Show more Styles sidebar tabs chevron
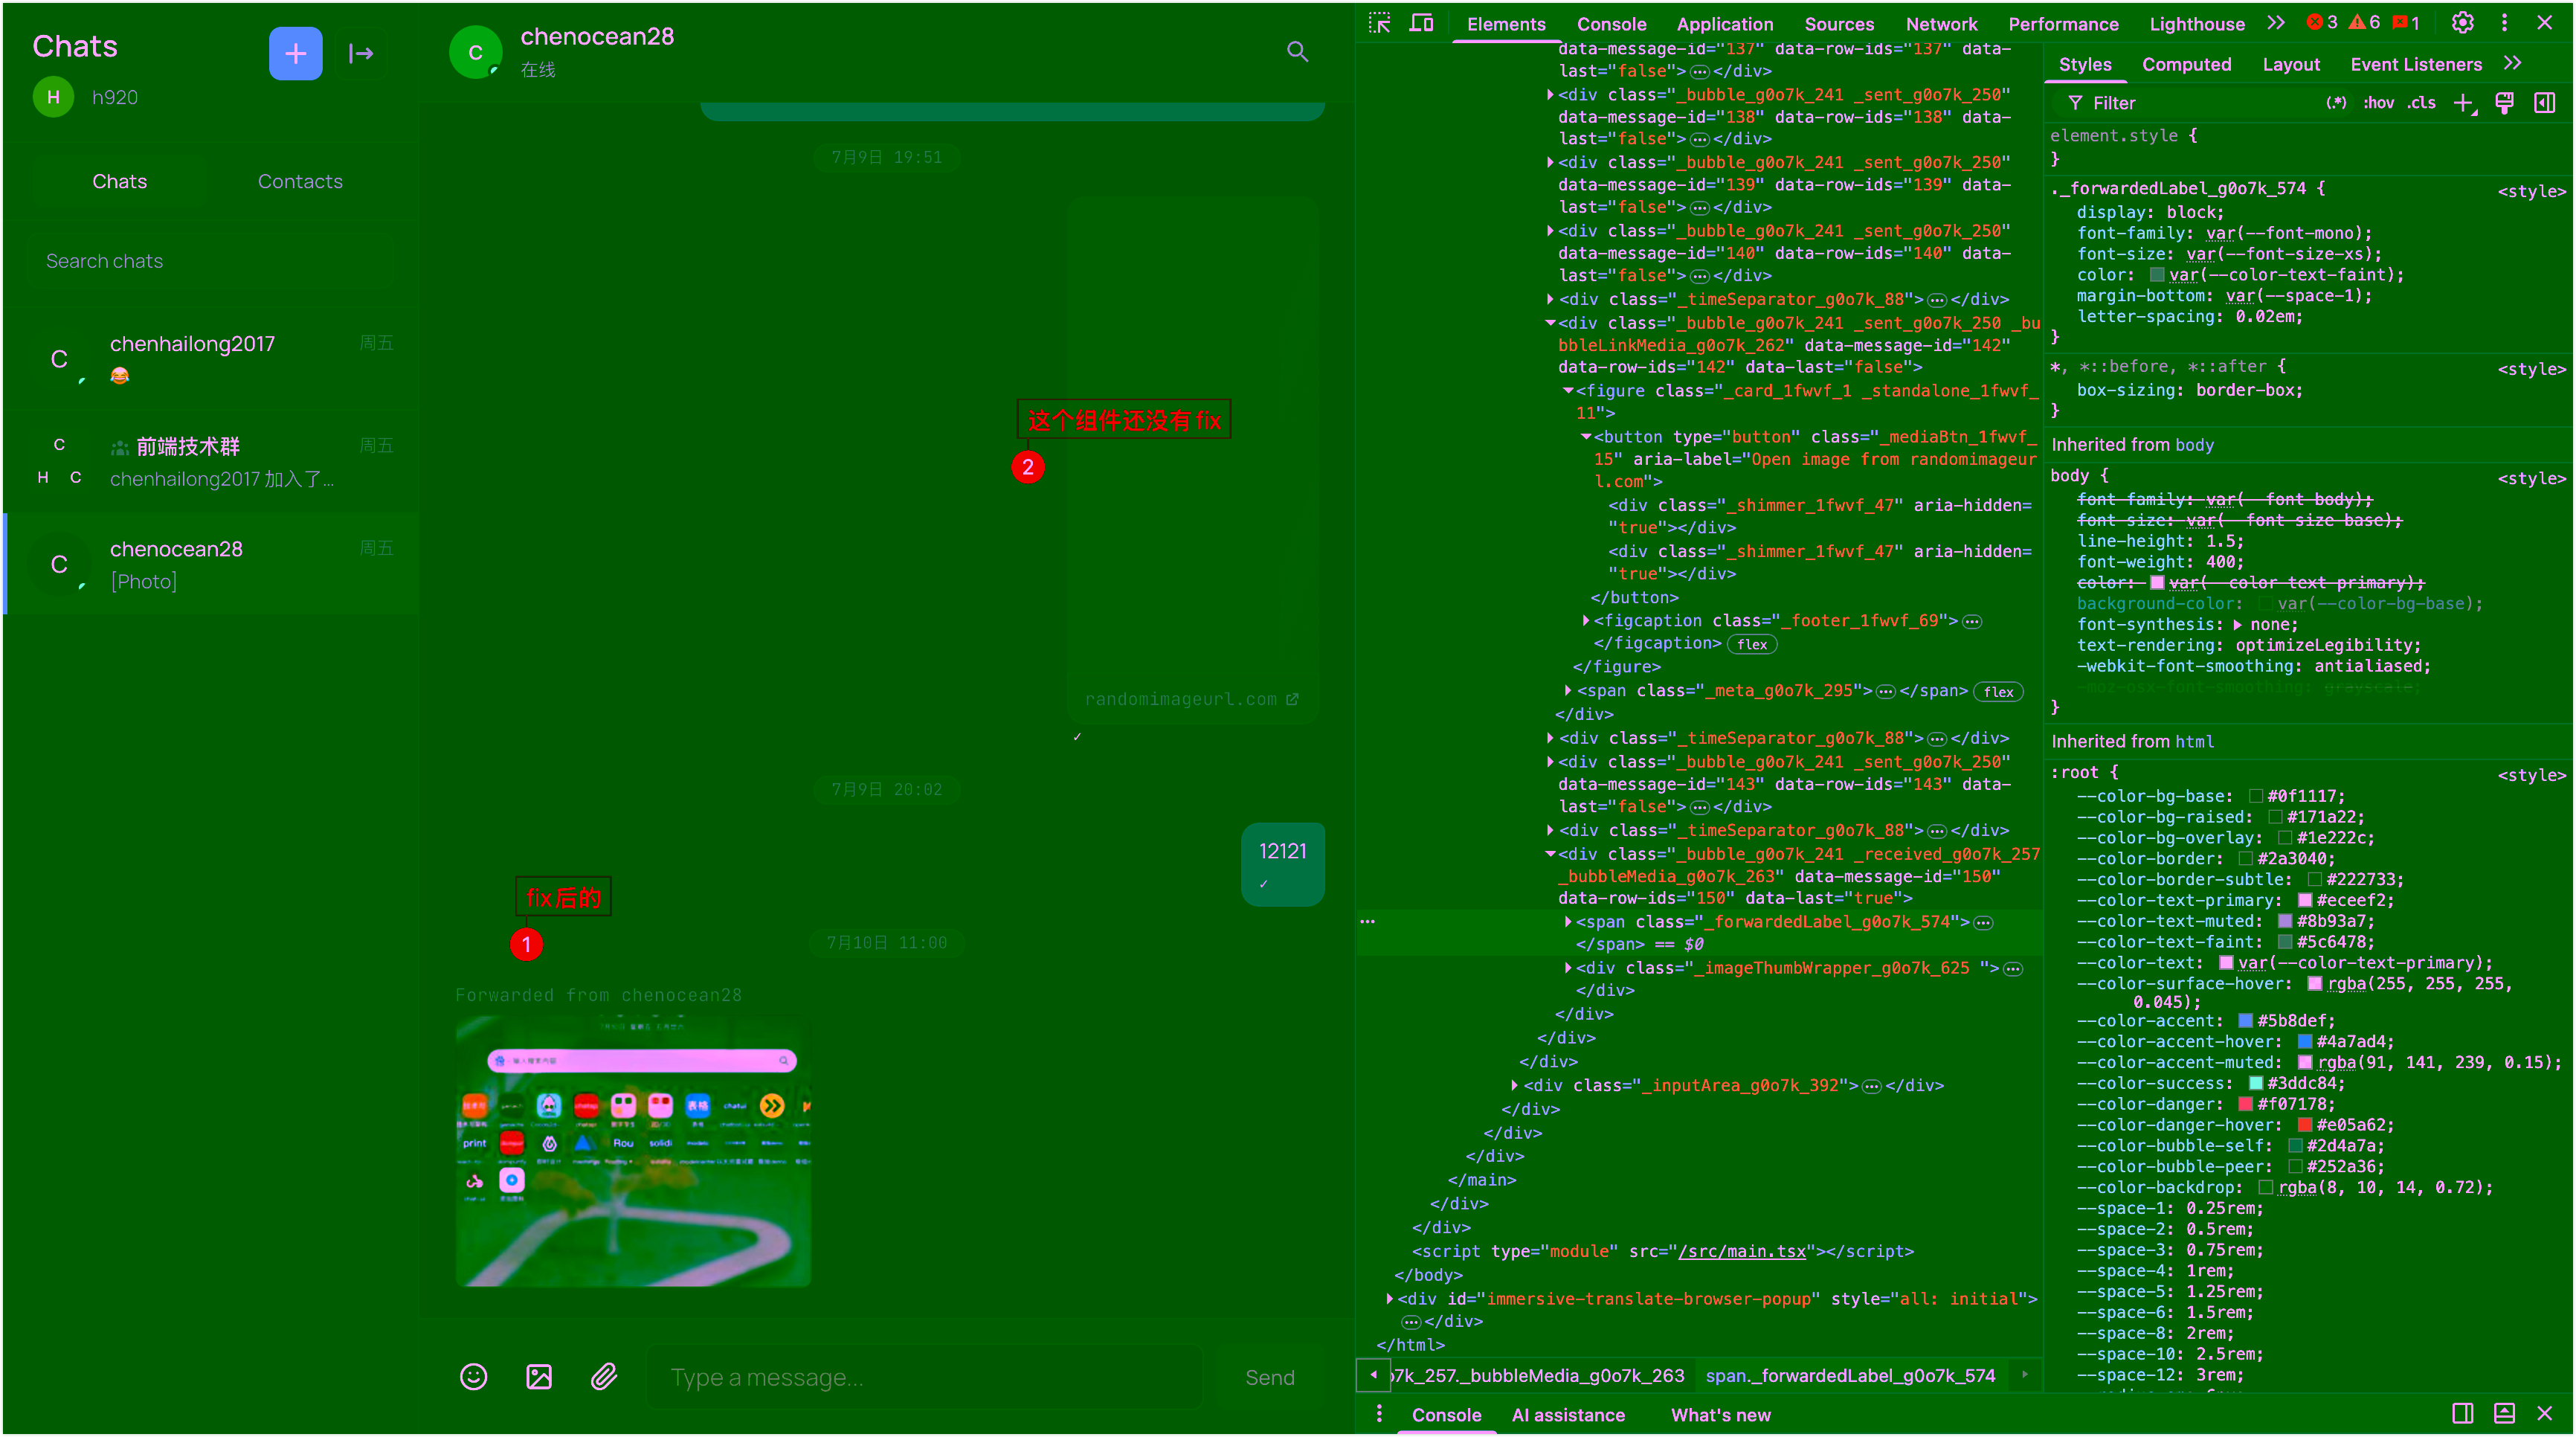2576x1437 pixels. pyautogui.click(x=2512, y=64)
